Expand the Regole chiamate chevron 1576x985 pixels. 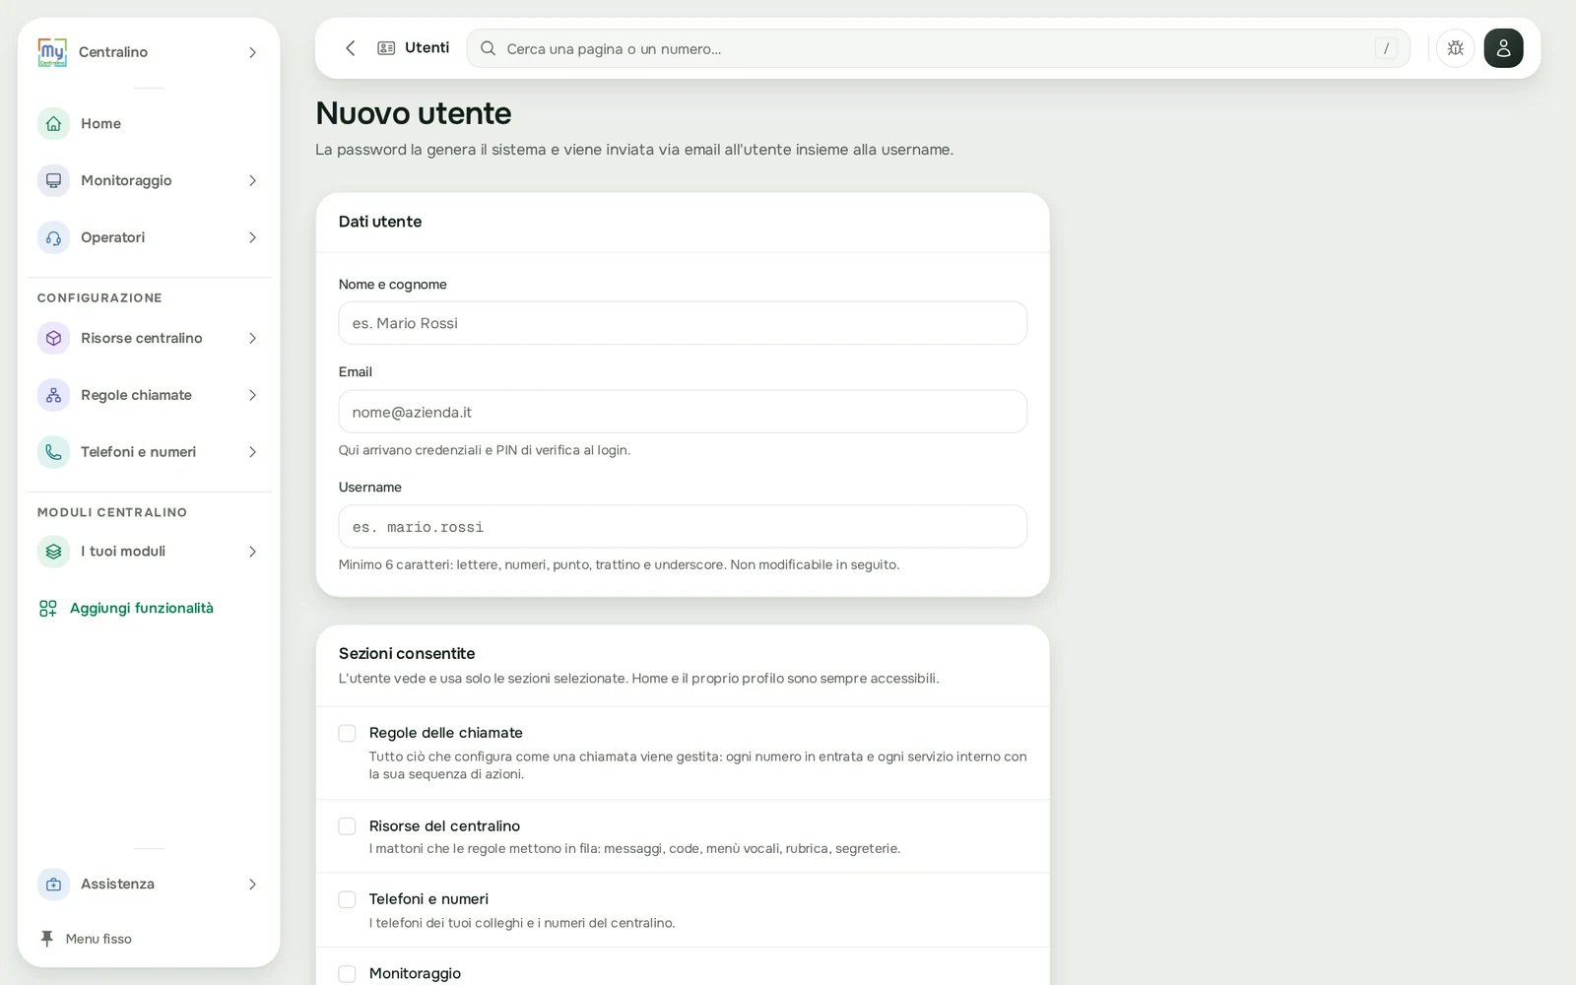(x=252, y=395)
